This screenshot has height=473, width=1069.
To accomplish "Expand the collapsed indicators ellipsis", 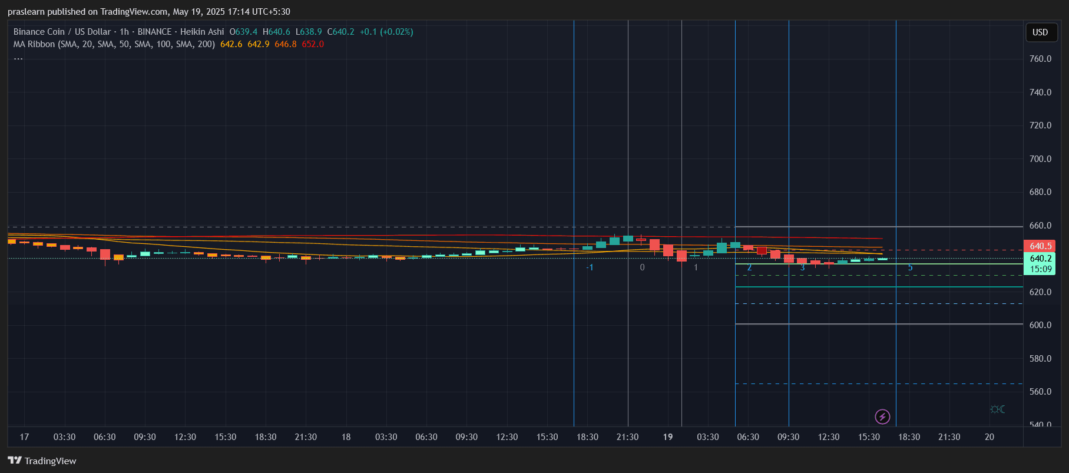I will point(18,57).
